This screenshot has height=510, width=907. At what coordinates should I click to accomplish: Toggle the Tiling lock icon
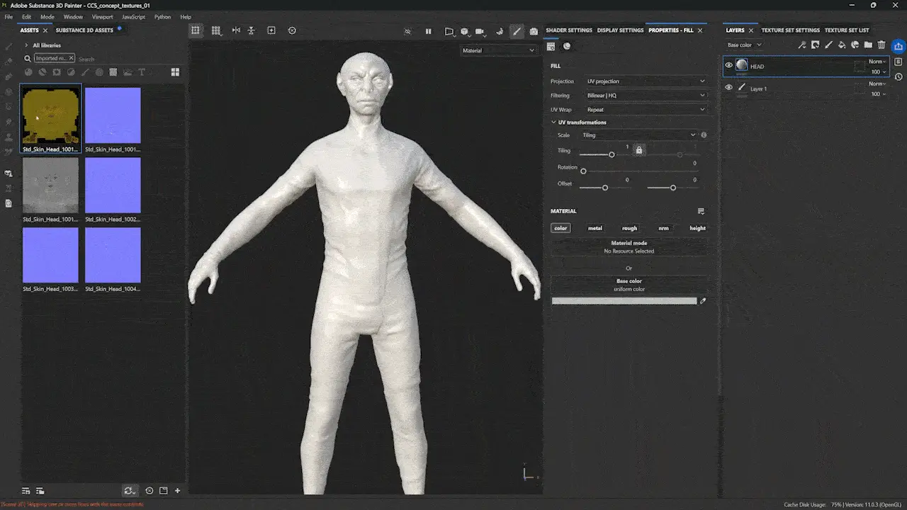638,150
